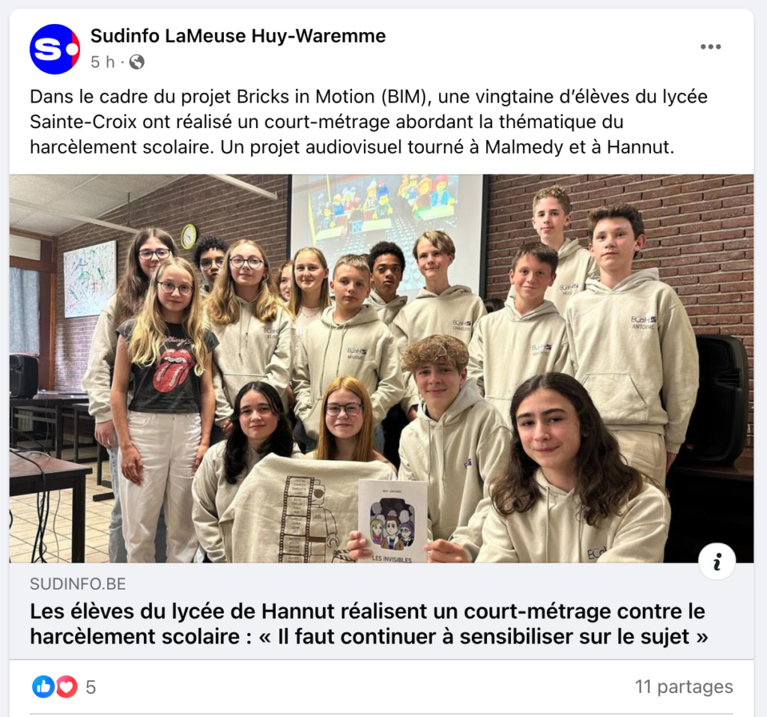This screenshot has height=717, width=767.
Task: Click the 5 h post timestamp
Action: click(x=103, y=62)
